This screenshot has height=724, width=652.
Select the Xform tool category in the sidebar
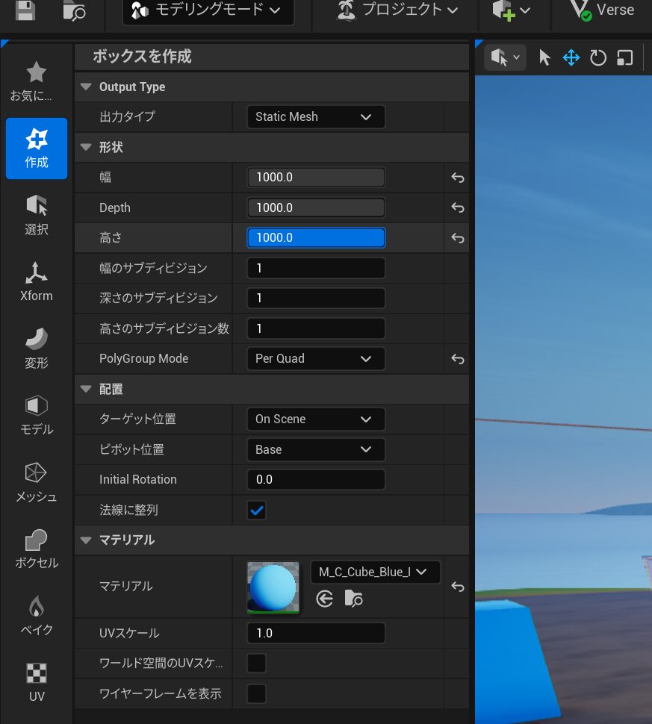pos(36,281)
